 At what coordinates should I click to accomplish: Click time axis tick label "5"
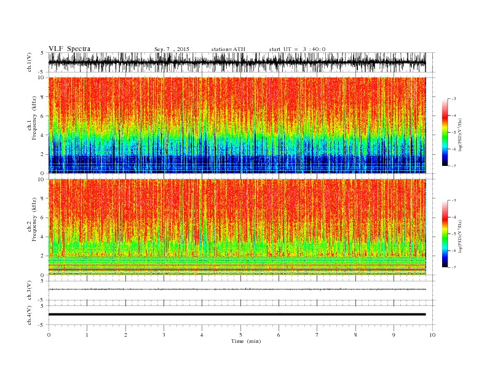coord(240,335)
